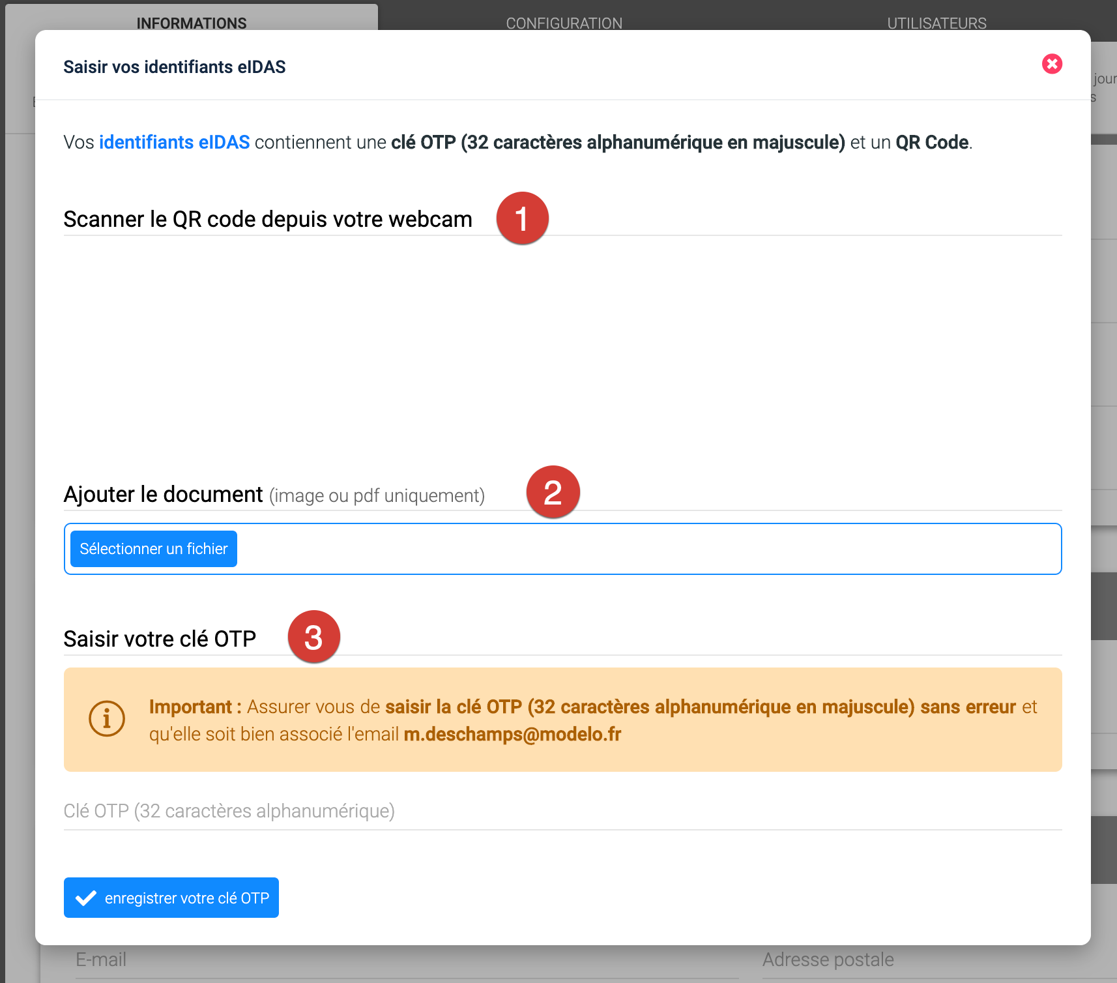Open the CONFIGURATION tab

[564, 23]
